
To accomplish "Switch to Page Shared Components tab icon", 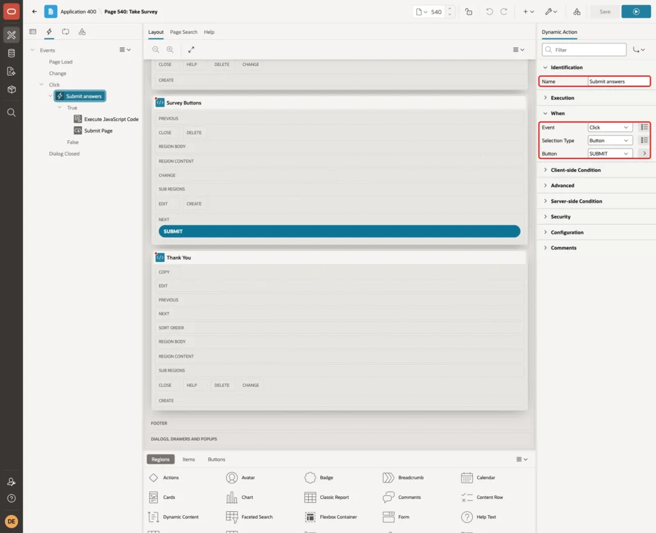I will (82, 32).
